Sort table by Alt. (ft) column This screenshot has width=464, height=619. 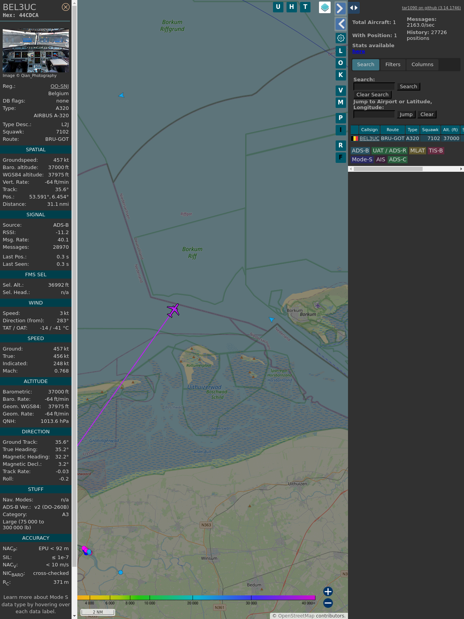pyautogui.click(x=450, y=130)
